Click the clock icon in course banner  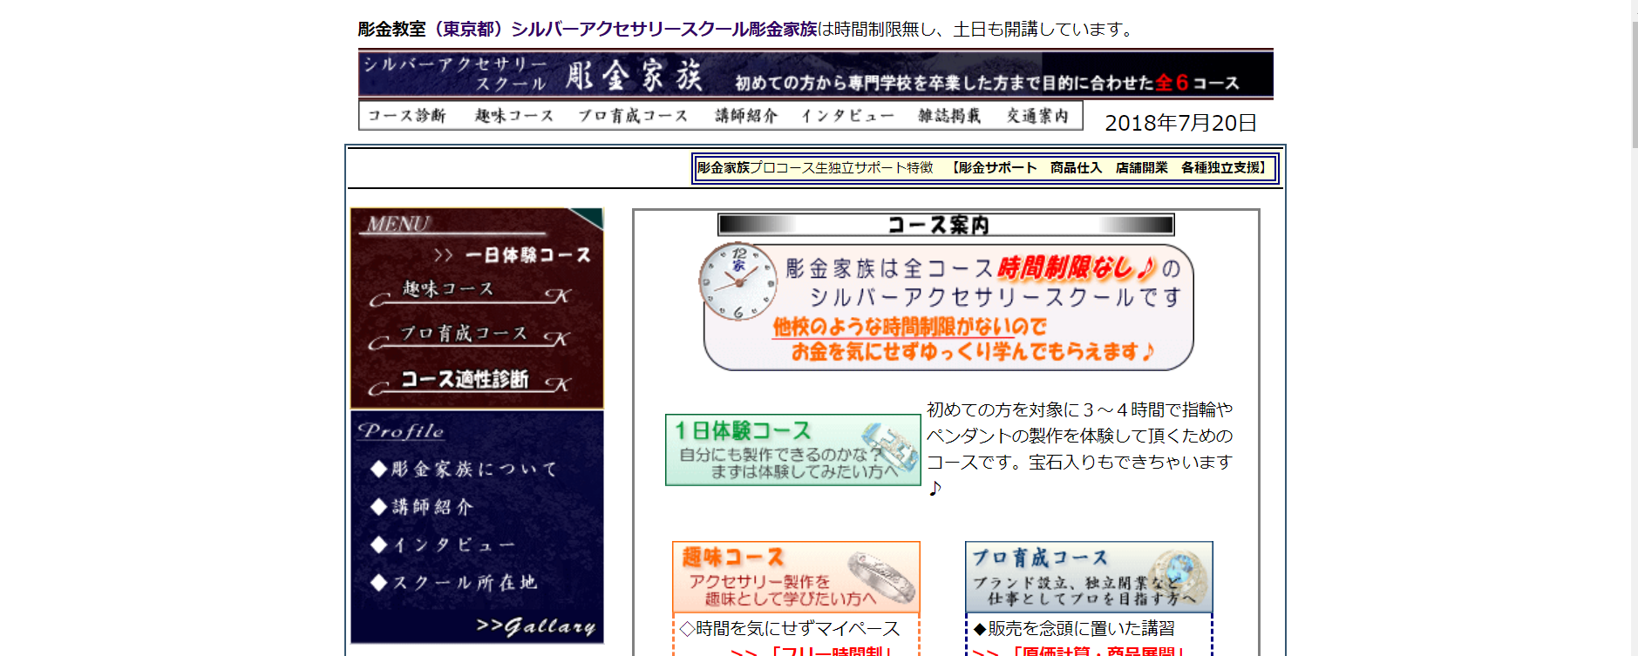[x=737, y=282]
